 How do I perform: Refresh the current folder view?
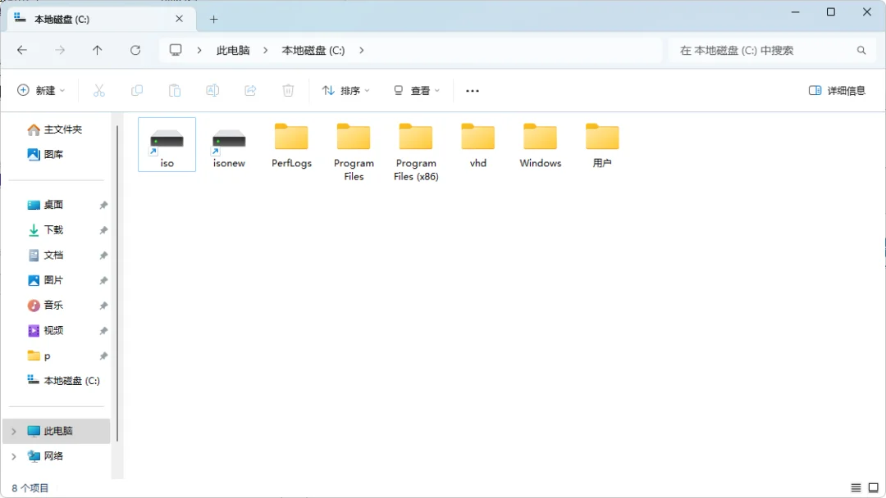click(x=135, y=50)
